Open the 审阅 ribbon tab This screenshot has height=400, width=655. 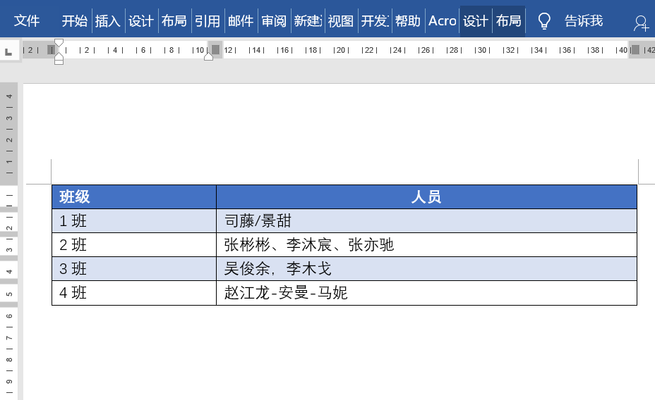pos(274,20)
